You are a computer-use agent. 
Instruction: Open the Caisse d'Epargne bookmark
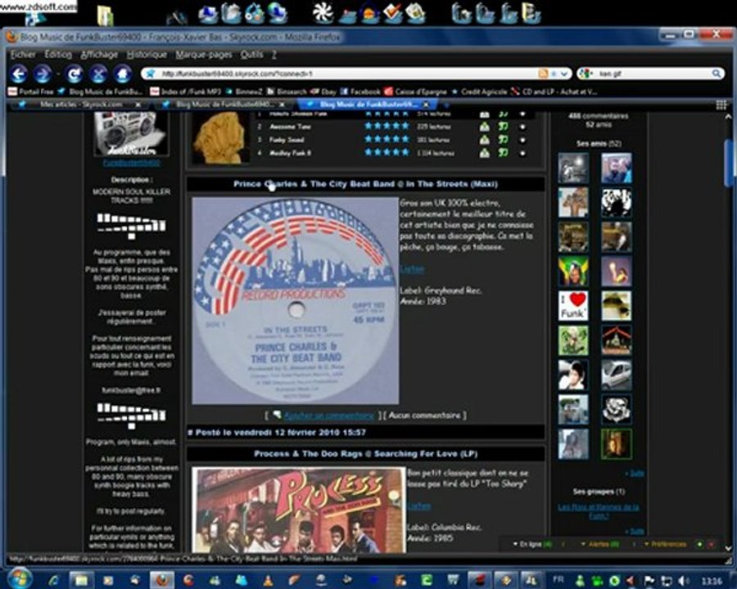(x=416, y=92)
